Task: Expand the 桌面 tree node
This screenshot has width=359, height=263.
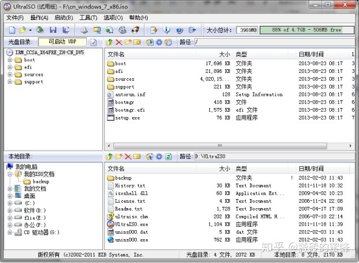Action: pos(10,196)
